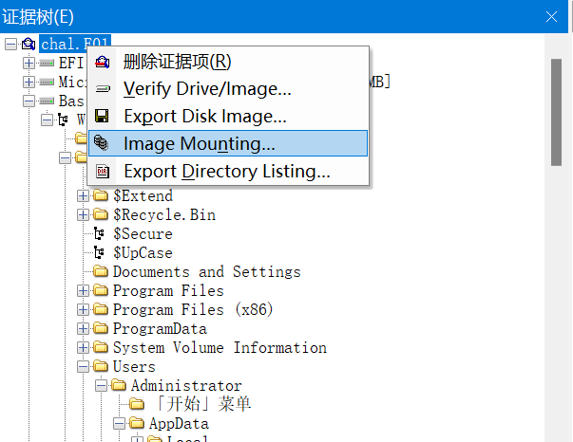The height and width of the screenshot is (442, 573).
Task: Click the Image Mounting disk stack icon
Action: (x=103, y=144)
